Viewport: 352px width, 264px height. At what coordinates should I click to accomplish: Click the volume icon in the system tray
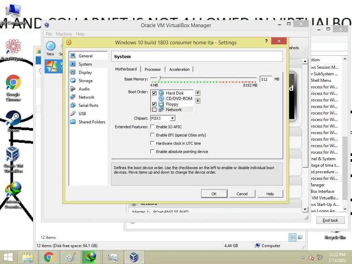(311, 258)
